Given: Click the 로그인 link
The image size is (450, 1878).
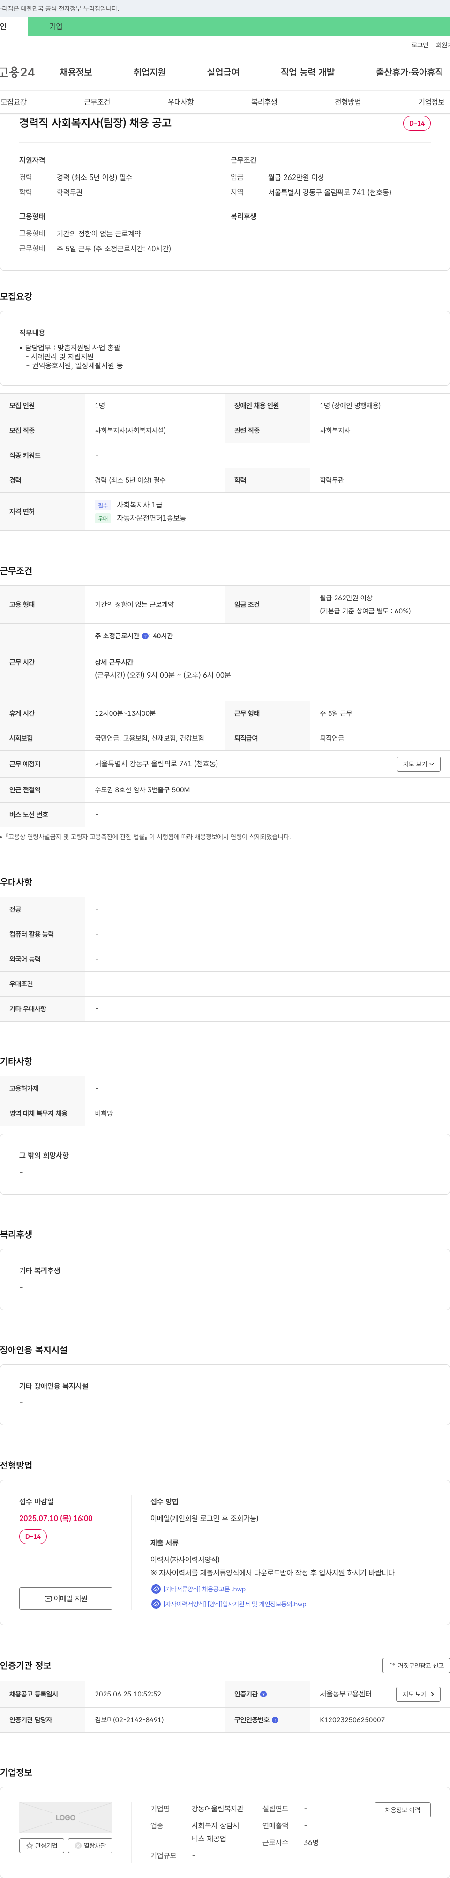Looking at the screenshot, I should coord(420,45).
